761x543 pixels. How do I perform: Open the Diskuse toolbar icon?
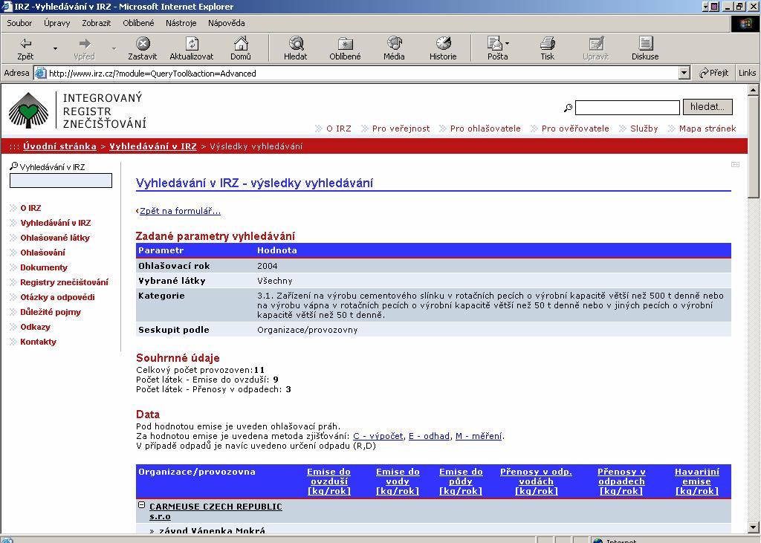[645, 44]
